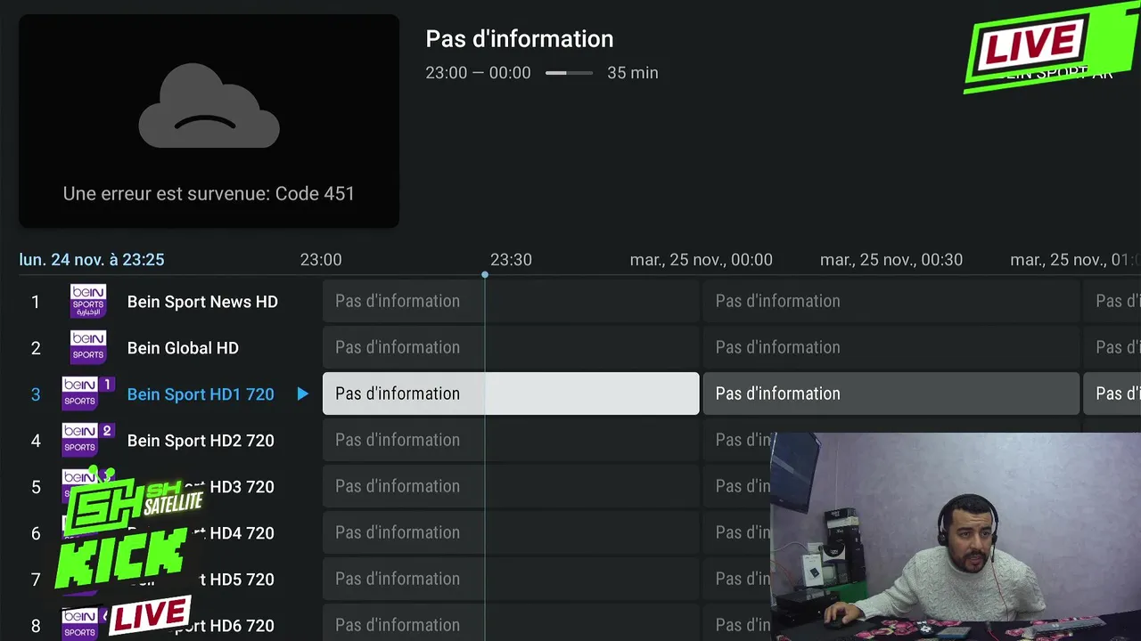The height and width of the screenshot is (641, 1141).
Task: Click the Bein Sport News HD channel logo
Action: point(88,302)
